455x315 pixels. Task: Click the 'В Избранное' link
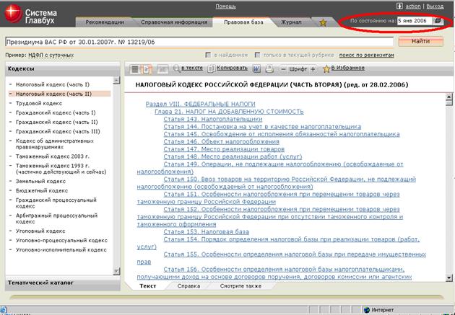coord(347,68)
